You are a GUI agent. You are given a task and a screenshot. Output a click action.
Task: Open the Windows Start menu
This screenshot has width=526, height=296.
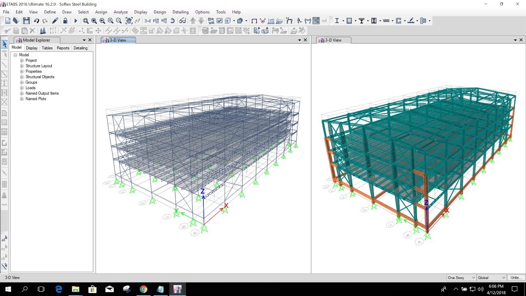point(8,289)
